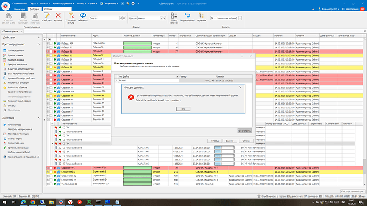Open the Группа импорт dropdown arrow
Screen dimensions: 367x206
pyautogui.click(x=161, y=18)
